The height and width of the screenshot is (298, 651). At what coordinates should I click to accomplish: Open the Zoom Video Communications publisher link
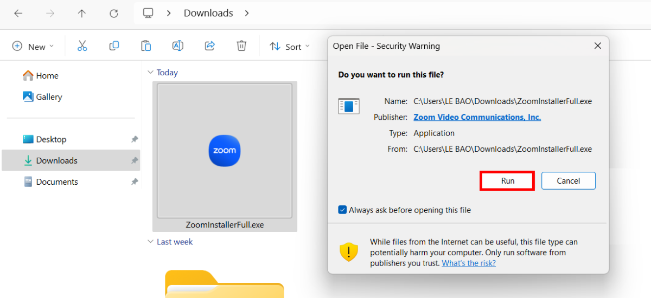point(477,117)
